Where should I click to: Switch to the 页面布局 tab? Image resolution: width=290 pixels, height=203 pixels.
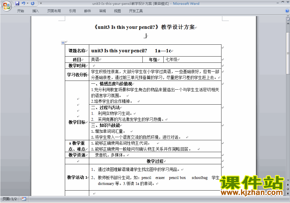point(54,11)
